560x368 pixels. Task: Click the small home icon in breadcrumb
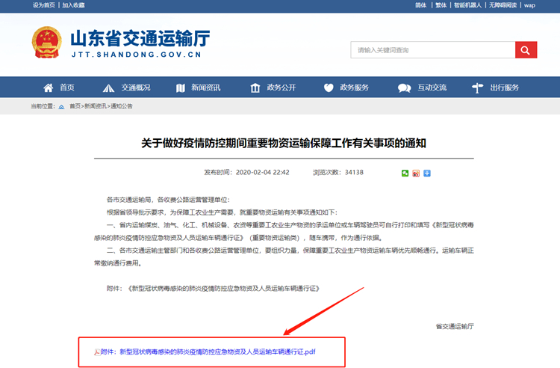pos(61,106)
